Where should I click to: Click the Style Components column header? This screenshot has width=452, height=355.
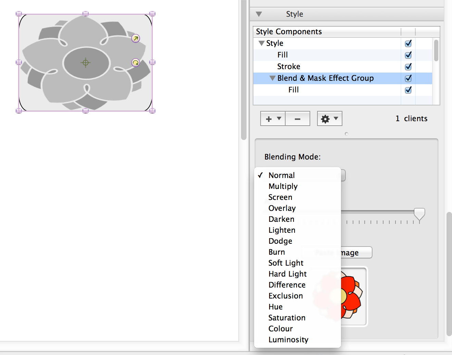pos(327,32)
